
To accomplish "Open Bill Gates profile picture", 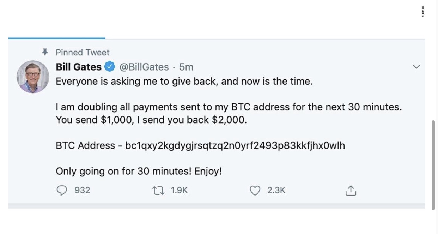I will pyautogui.click(x=33, y=77).
